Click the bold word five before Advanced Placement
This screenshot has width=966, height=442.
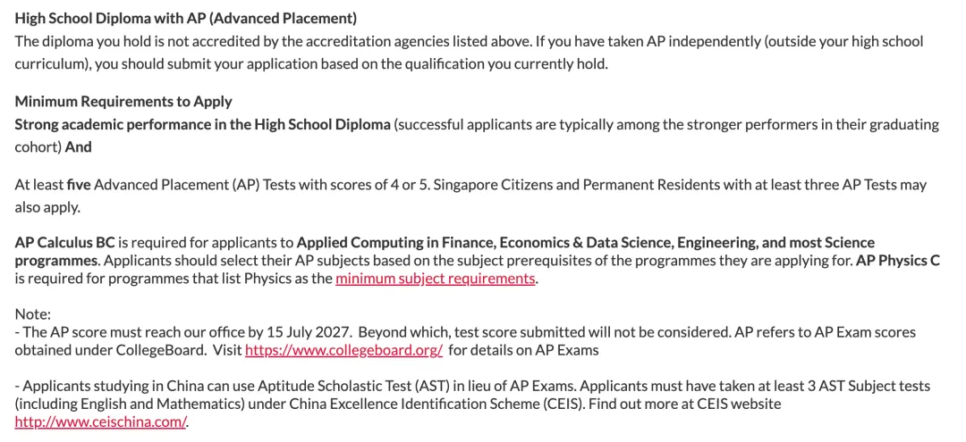(x=79, y=185)
